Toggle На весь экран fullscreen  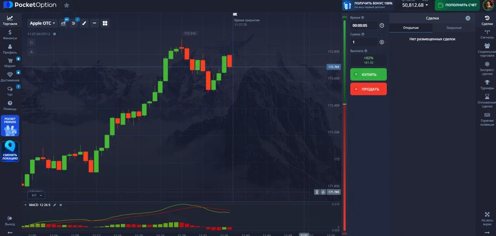click(487, 219)
